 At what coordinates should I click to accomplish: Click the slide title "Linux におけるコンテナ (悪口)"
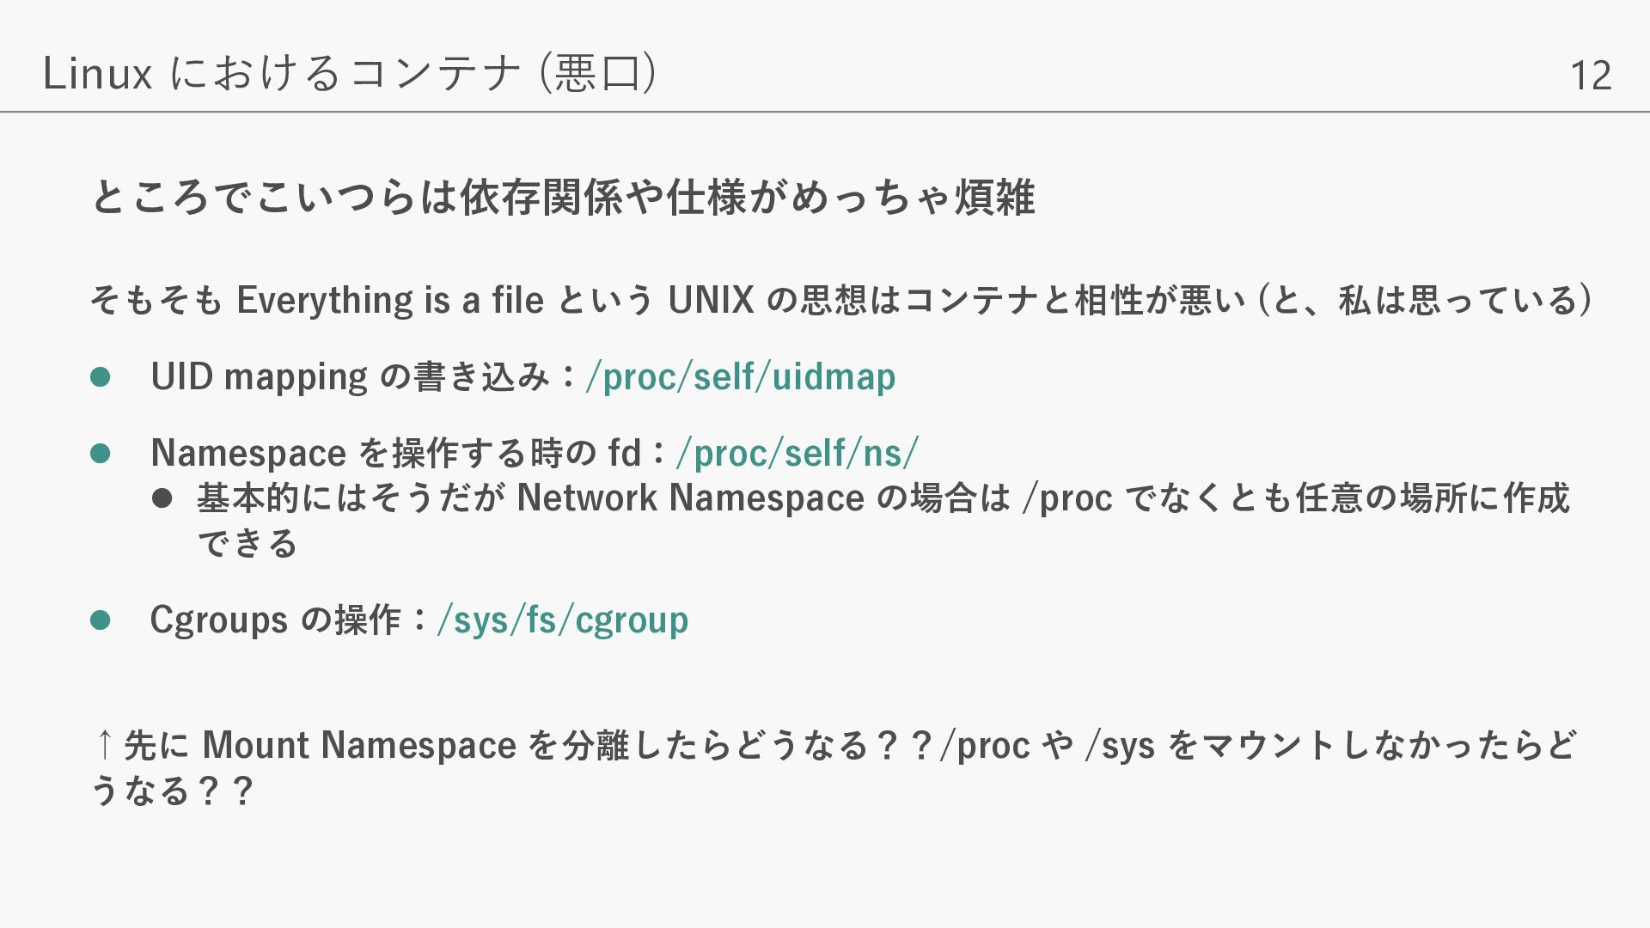(350, 73)
